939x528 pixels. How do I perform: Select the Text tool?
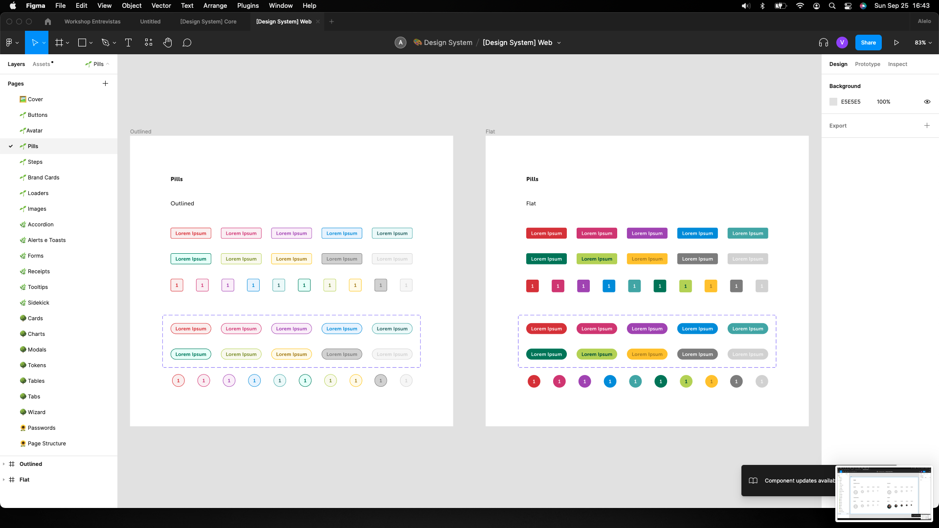(x=128, y=43)
